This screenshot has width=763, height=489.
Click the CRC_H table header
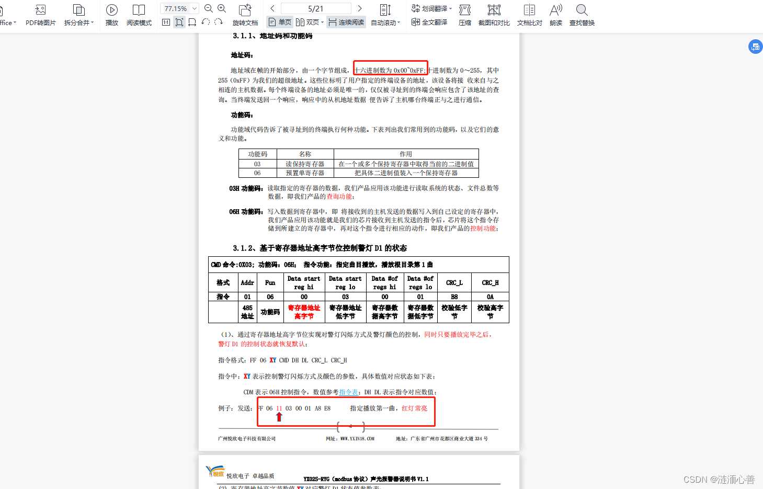coord(490,283)
